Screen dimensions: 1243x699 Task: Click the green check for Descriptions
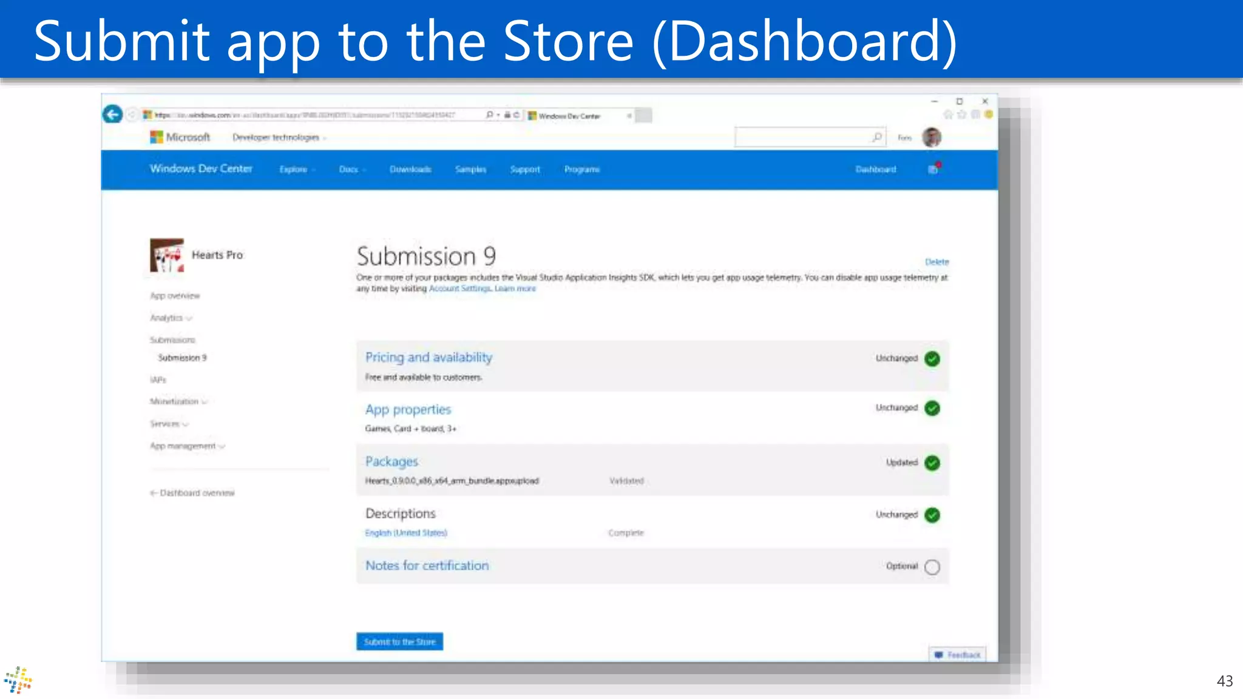(932, 515)
